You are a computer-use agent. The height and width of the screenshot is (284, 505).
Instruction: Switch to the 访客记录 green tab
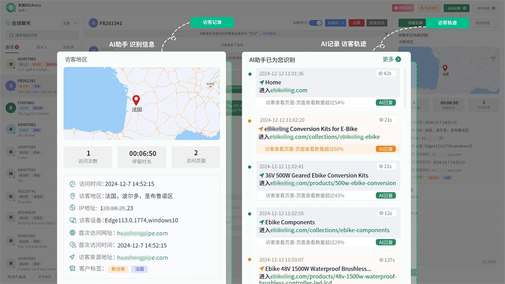pyautogui.click(x=212, y=22)
